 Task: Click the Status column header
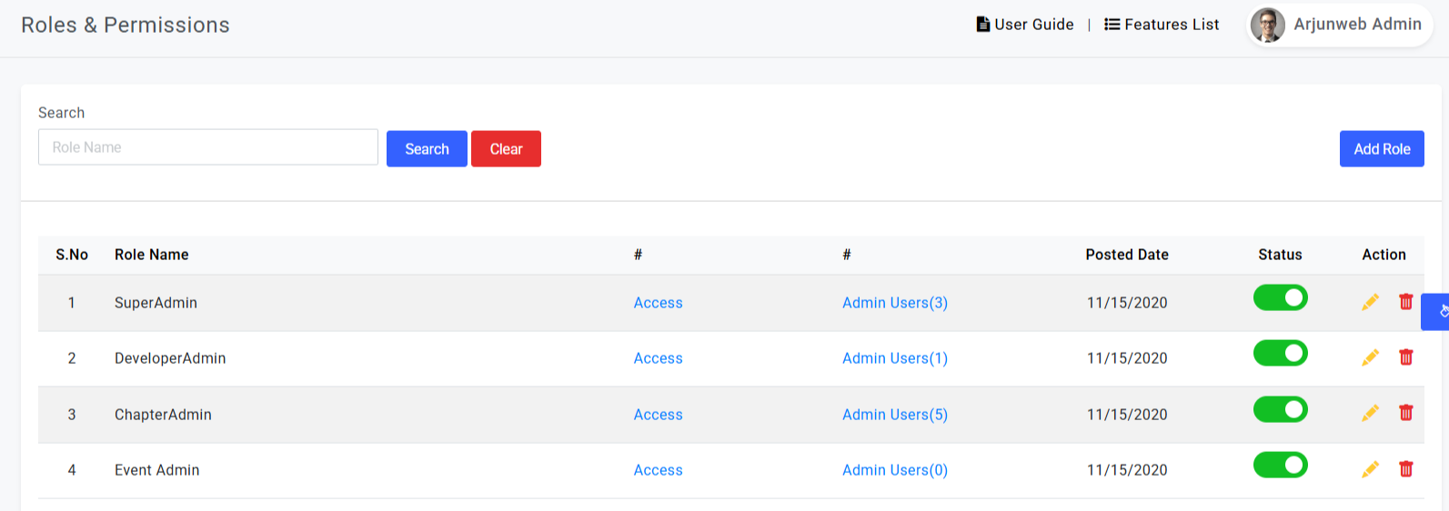(1280, 255)
